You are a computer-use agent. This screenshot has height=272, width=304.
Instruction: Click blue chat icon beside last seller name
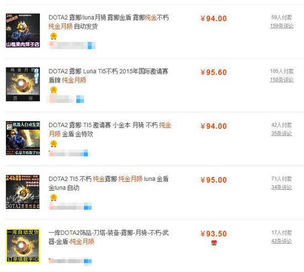point(88,261)
